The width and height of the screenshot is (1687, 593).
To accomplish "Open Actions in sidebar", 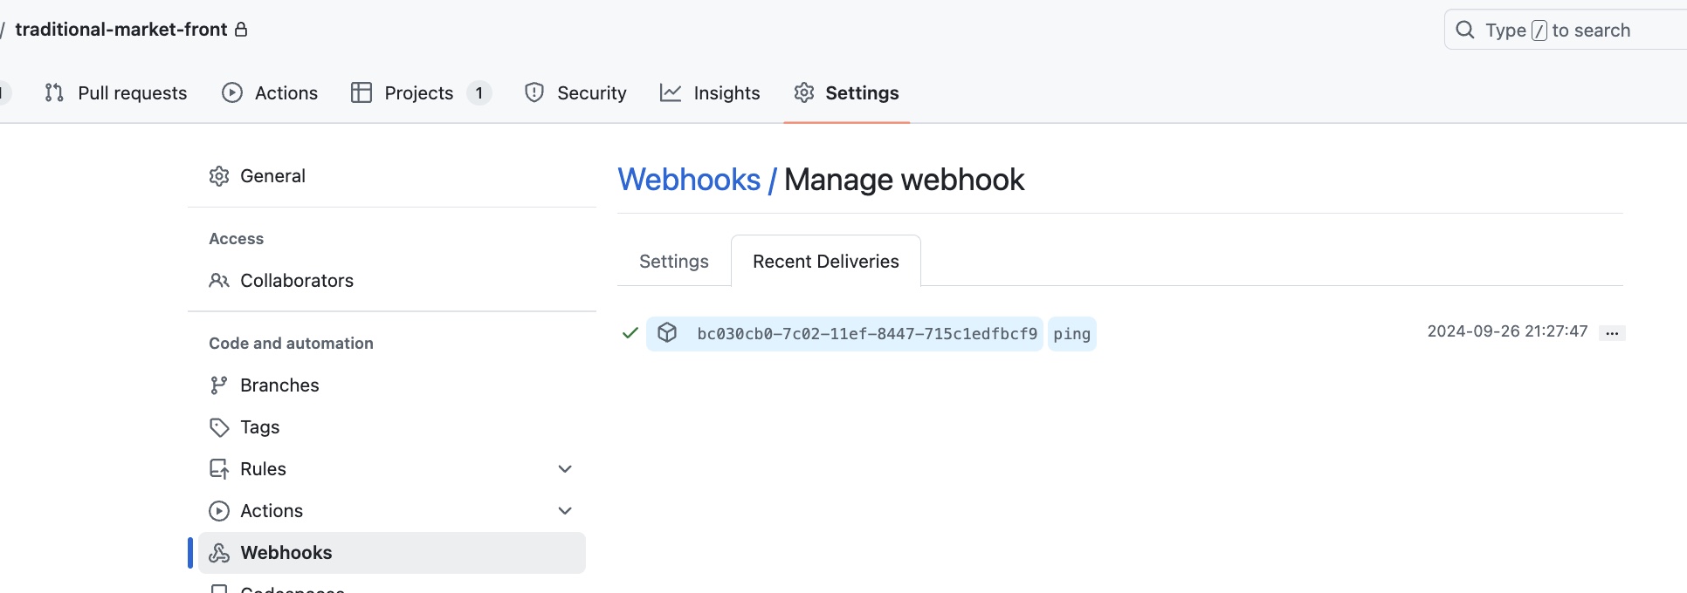I will click(392, 511).
